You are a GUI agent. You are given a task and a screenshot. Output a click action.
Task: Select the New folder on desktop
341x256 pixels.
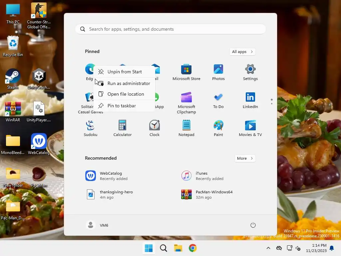tap(13, 177)
